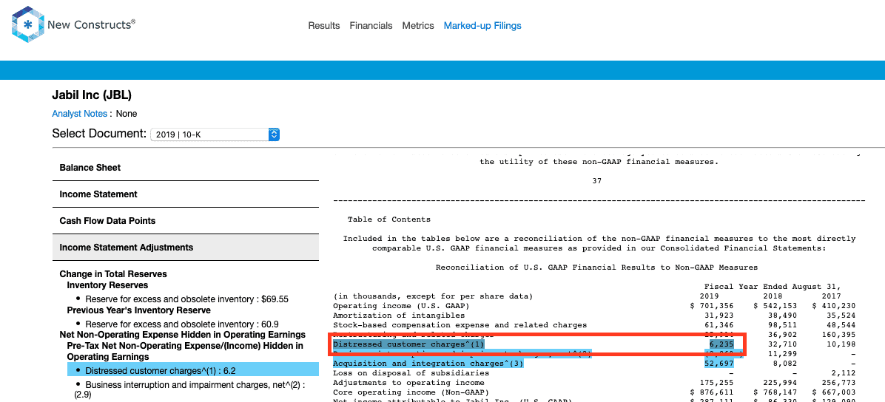885x402 pixels.
Task: Select Reserve for excess and obsolete inventory : $69.55
Action: tap(186, 299)
